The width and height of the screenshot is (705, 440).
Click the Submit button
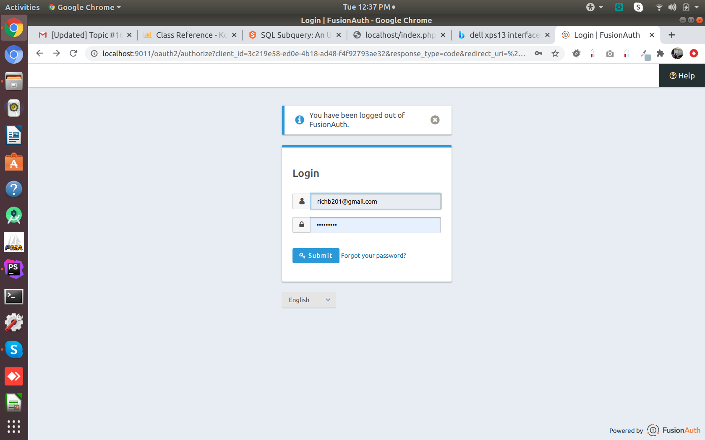316,256
